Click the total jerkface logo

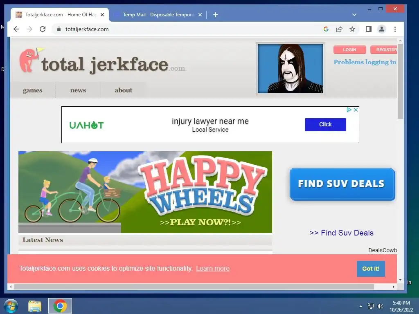[x=102, y=61]
